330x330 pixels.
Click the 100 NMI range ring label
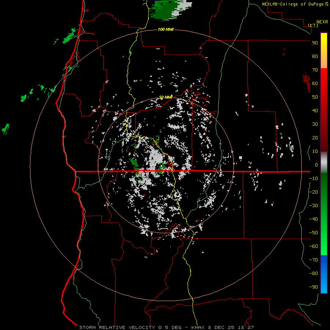pyautogui.click(x=166, y=29)
